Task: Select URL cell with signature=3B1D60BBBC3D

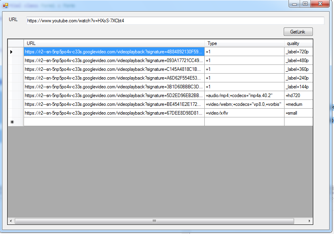Action: click(x=114, y=87)
